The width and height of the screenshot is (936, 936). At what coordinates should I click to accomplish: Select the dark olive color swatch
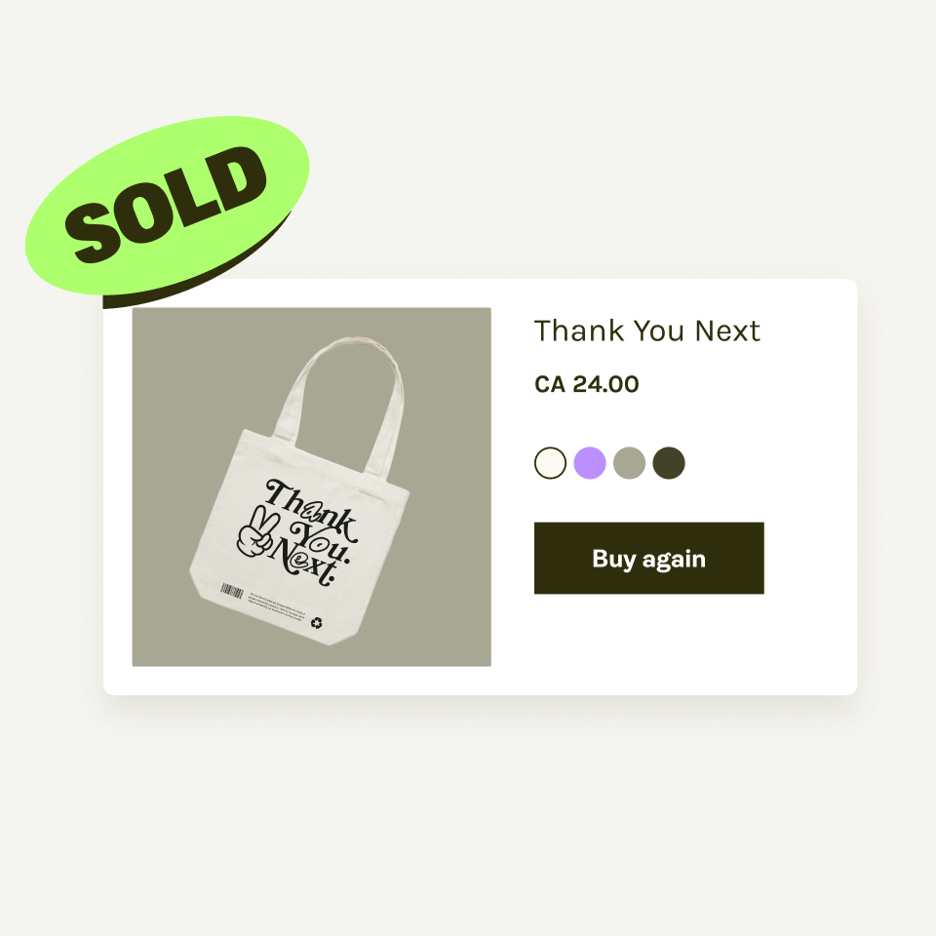[669, 463]
